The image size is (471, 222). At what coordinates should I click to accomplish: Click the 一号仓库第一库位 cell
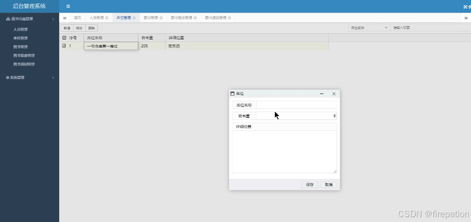[x=111, y=46]
